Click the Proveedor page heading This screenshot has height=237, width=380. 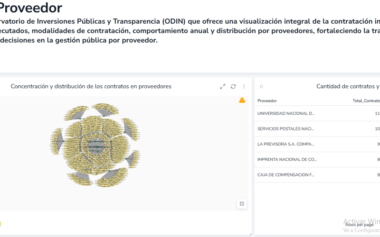tap(30, 8)
